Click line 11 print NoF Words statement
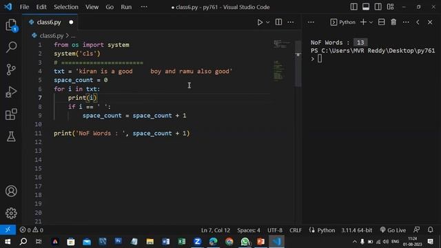This screenshot has height=248, width=441. click(122, 133)
